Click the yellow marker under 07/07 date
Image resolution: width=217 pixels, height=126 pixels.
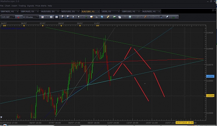click(x=43, y=26)
